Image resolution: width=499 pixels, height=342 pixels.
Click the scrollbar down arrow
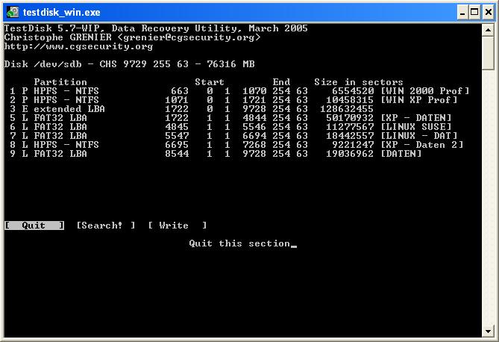488,331
